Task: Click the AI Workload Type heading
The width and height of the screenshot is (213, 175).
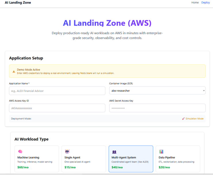Action: coord(32,139)
